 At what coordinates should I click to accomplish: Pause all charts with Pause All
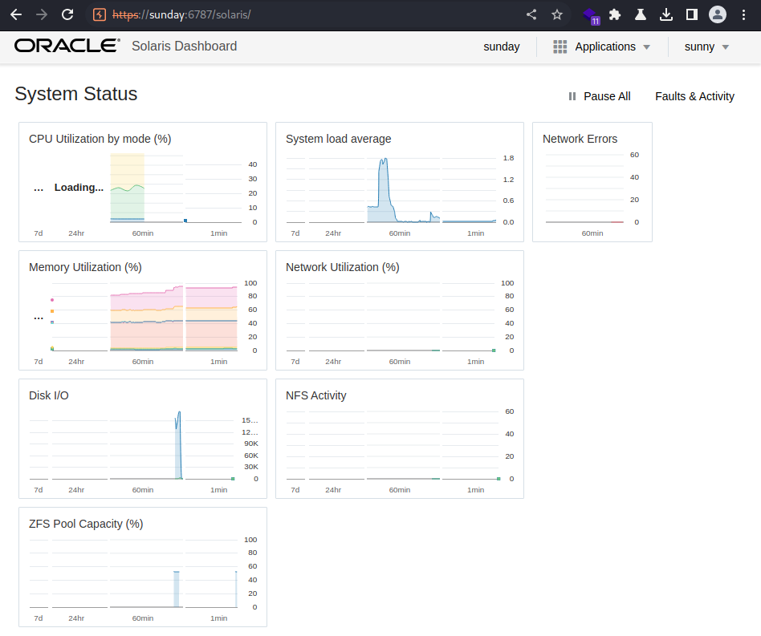(600, 96)
